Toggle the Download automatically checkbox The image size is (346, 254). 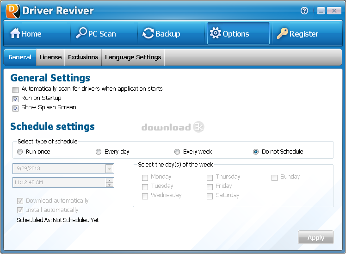20,201
